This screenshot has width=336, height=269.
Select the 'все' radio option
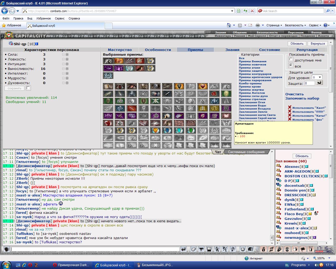tap(291, 65)
